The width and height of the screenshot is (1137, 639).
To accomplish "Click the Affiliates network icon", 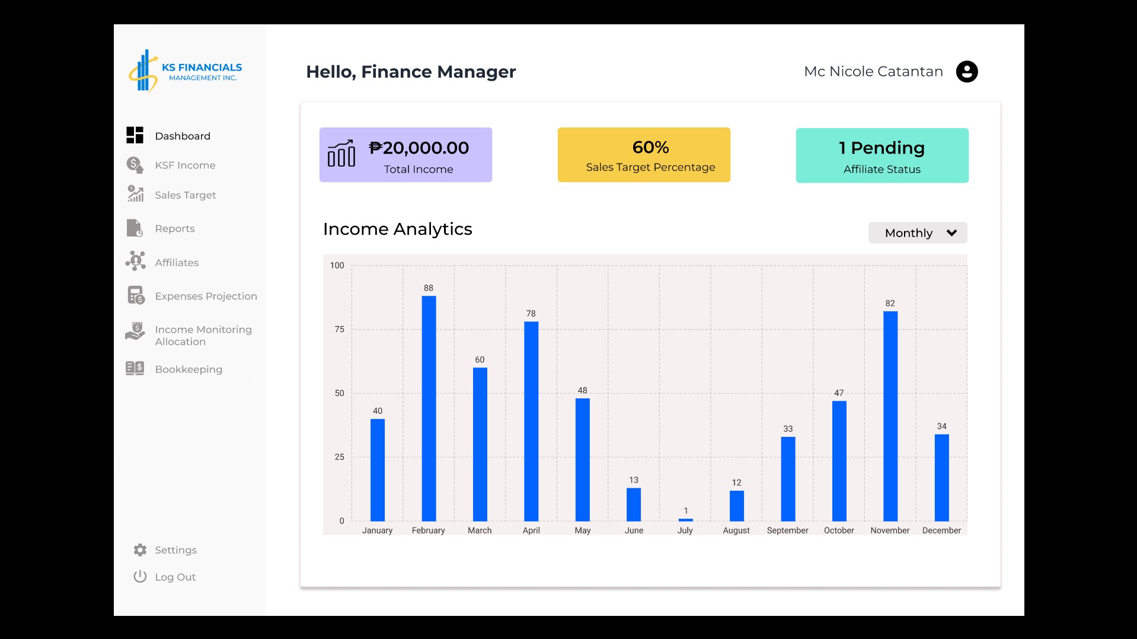I will [x=135, y=261].
